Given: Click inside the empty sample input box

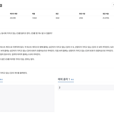Looking at the screenshot, I should click(27, 98).
